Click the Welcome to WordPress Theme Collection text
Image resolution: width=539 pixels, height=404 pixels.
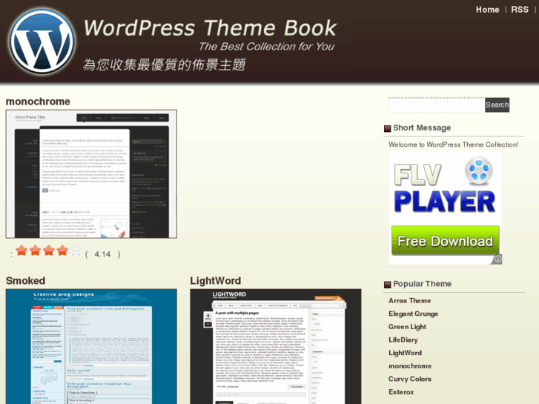point(454,145)
